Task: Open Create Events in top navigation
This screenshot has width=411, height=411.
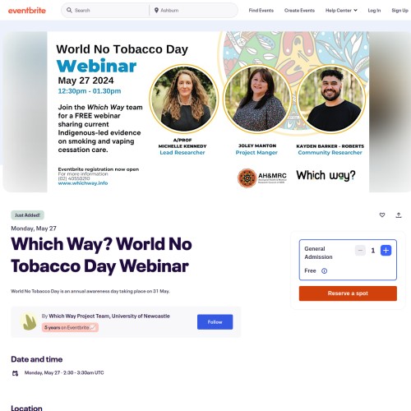Action: (299, 11)
